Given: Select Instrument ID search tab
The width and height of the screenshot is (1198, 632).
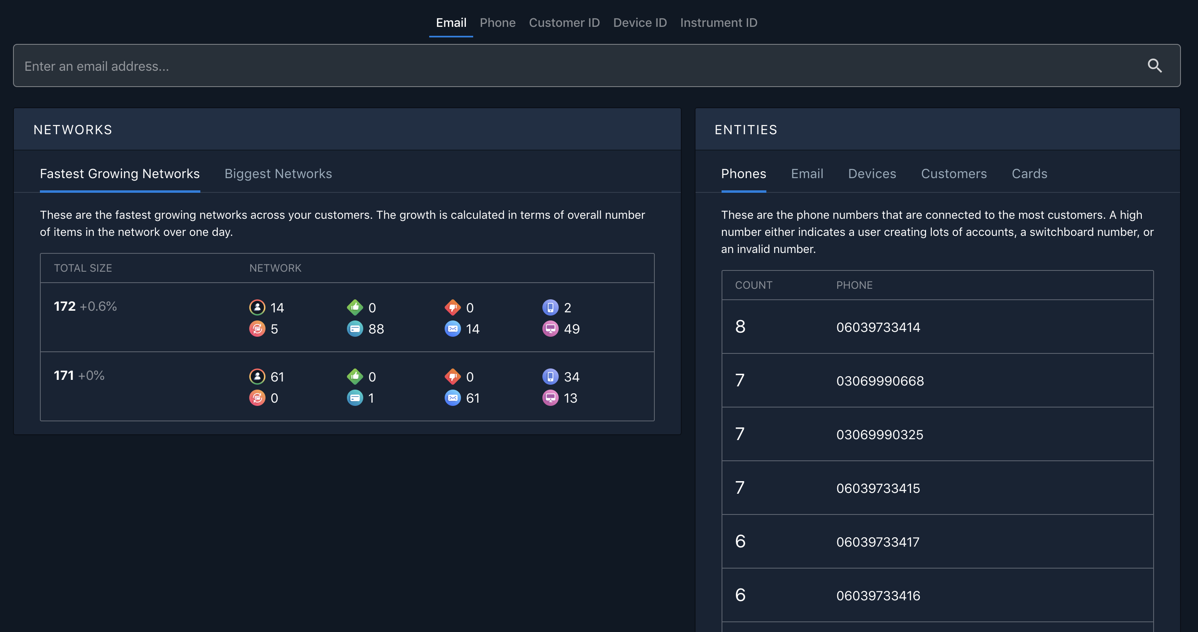Looking at the screenshot, I should pos(719,23).
